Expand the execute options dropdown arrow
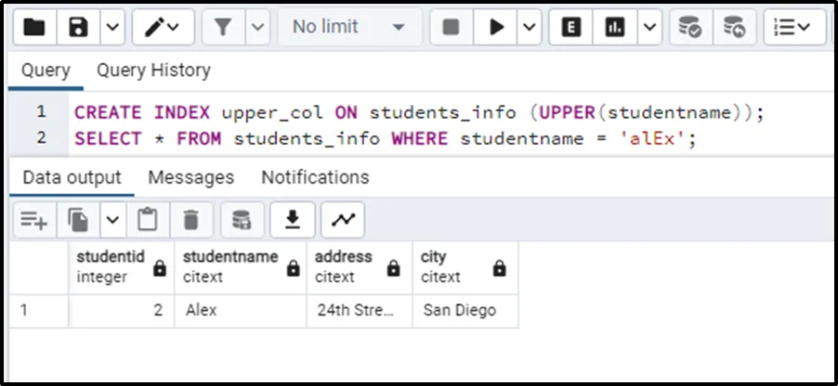Image resolution: width=838 pixels, height=386 pixels. 530,27
